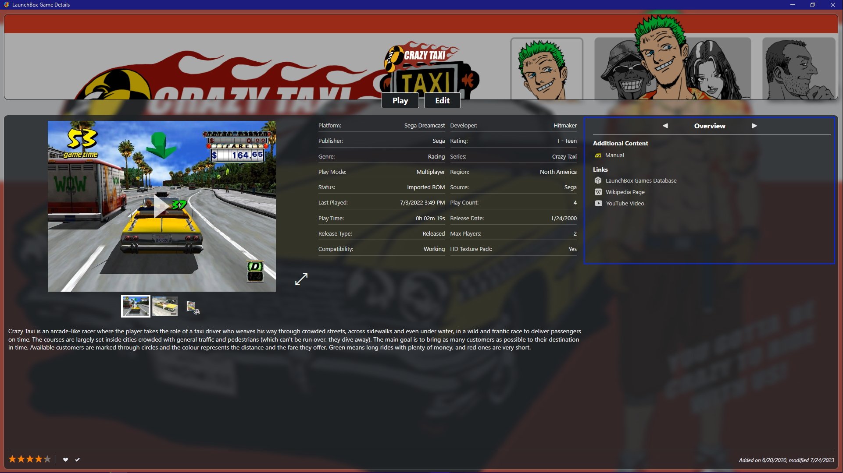
Task: Click the Wikipedia W icon
Action: click(x=598, y=192)
